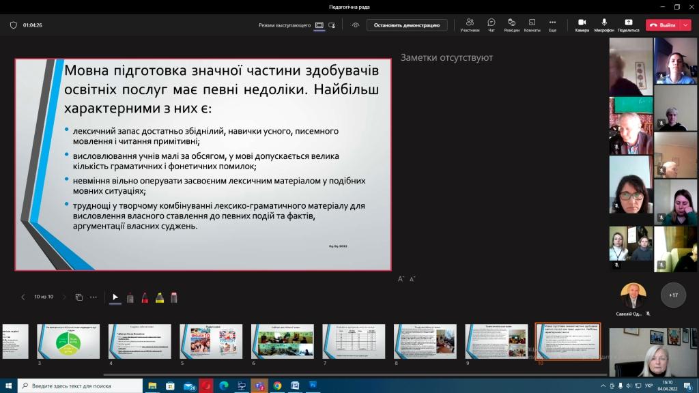Select the cursor pointer tool
Screen dimensions: 699x393
[115, 297]
